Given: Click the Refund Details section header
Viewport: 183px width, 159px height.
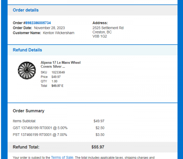Looking at the screenshot, I should coord(27,50).
